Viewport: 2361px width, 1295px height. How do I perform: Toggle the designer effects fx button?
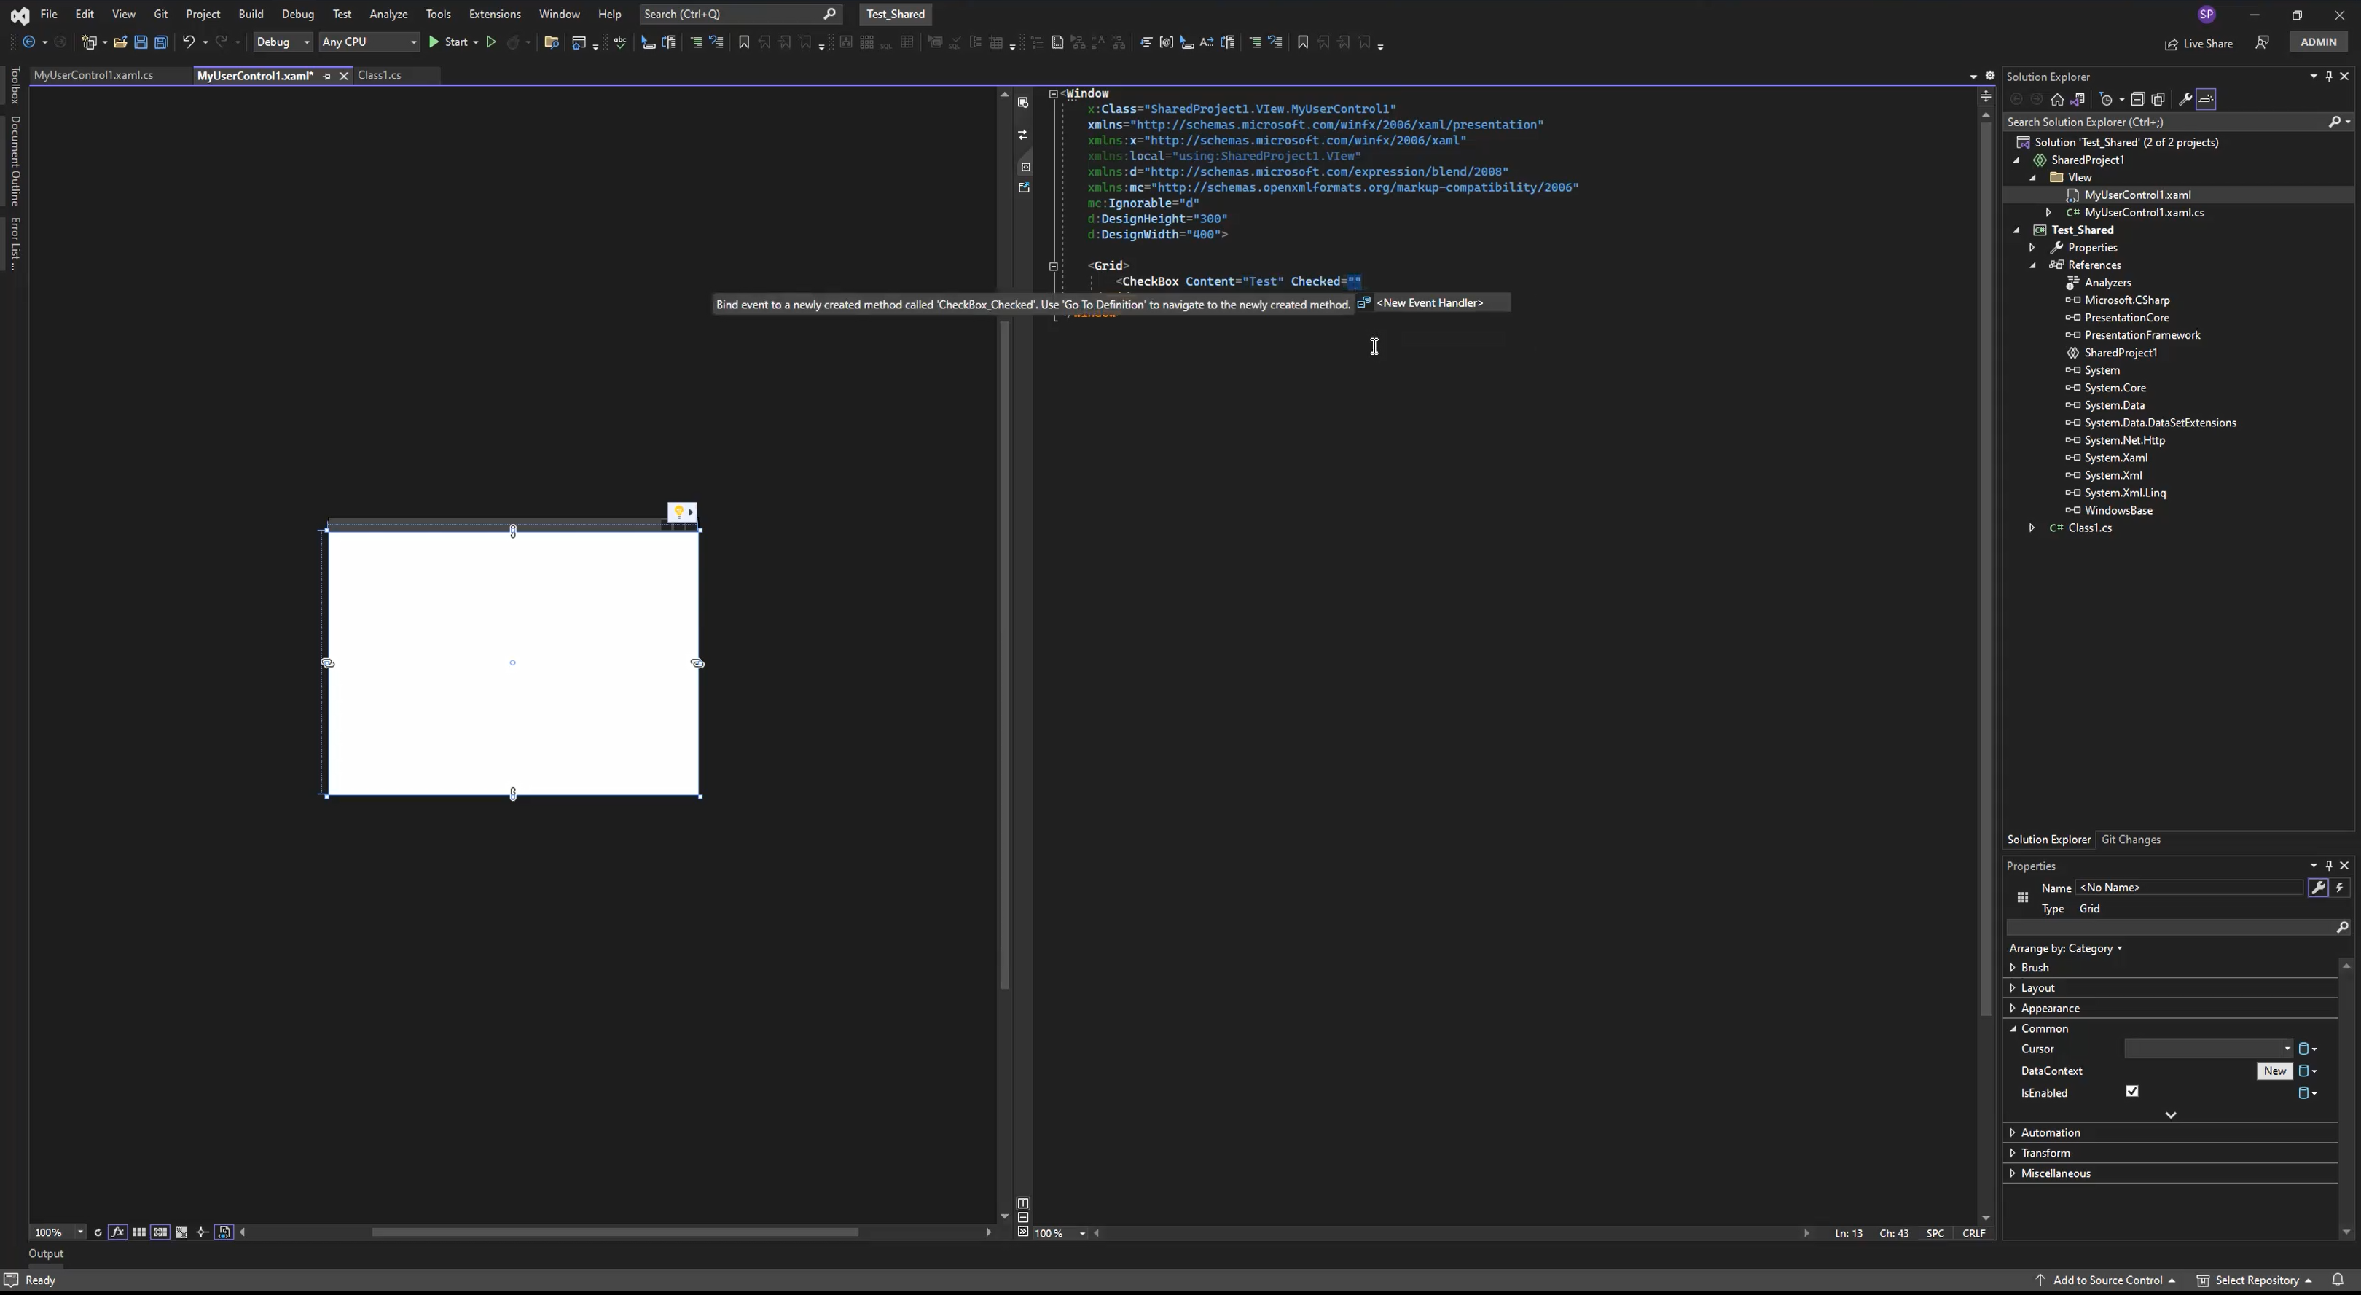117,1232
